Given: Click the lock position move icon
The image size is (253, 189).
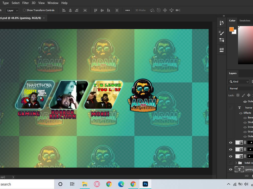Looking at the screenshot, I should [249, 95].
